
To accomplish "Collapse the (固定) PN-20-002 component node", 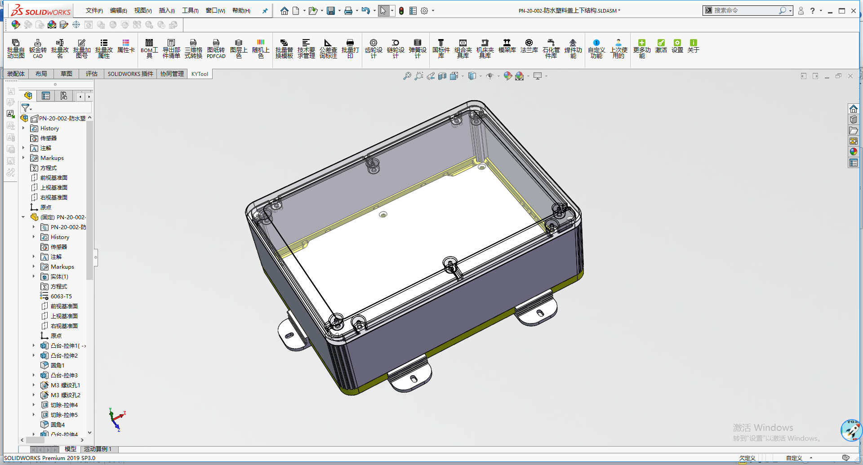I will (23, 217).
